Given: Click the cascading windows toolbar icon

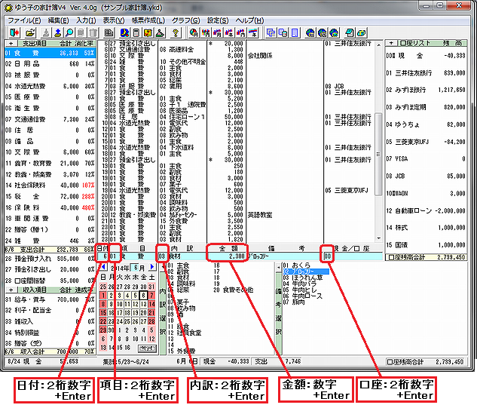Looking at the screenshot, I should coord(272,33).
